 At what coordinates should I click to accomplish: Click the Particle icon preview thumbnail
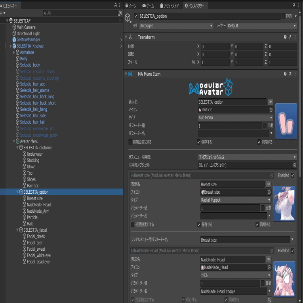(x=286, y=121)
